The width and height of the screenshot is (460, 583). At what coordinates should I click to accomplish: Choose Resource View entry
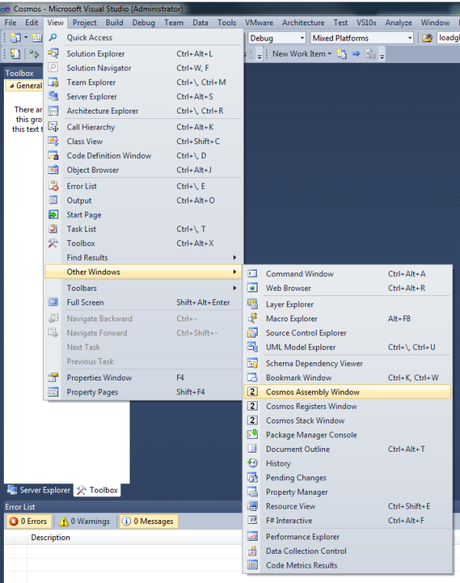tap(347, 506)
